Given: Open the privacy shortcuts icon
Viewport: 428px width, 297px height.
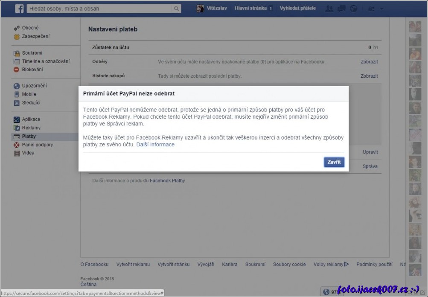Looking at the screenshot, I should click(371, 9).
